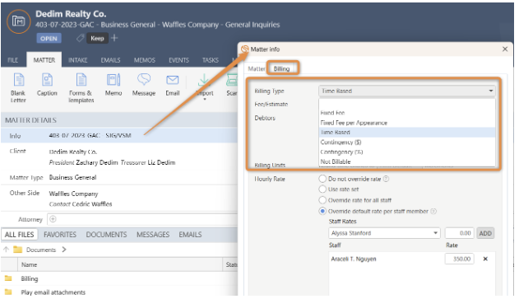This screenshot has height=299, width=519.
Task: Expand the Import dropdown arrow
Action: (x=204, y=99)
